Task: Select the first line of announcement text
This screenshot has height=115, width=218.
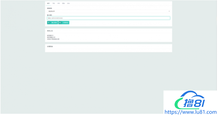Action: coord(50,36)
